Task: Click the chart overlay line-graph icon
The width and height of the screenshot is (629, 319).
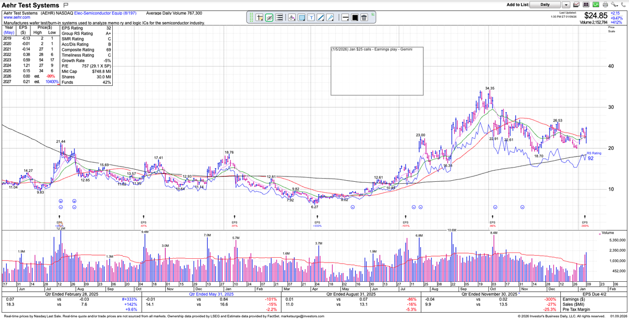Action: (577, 5)
